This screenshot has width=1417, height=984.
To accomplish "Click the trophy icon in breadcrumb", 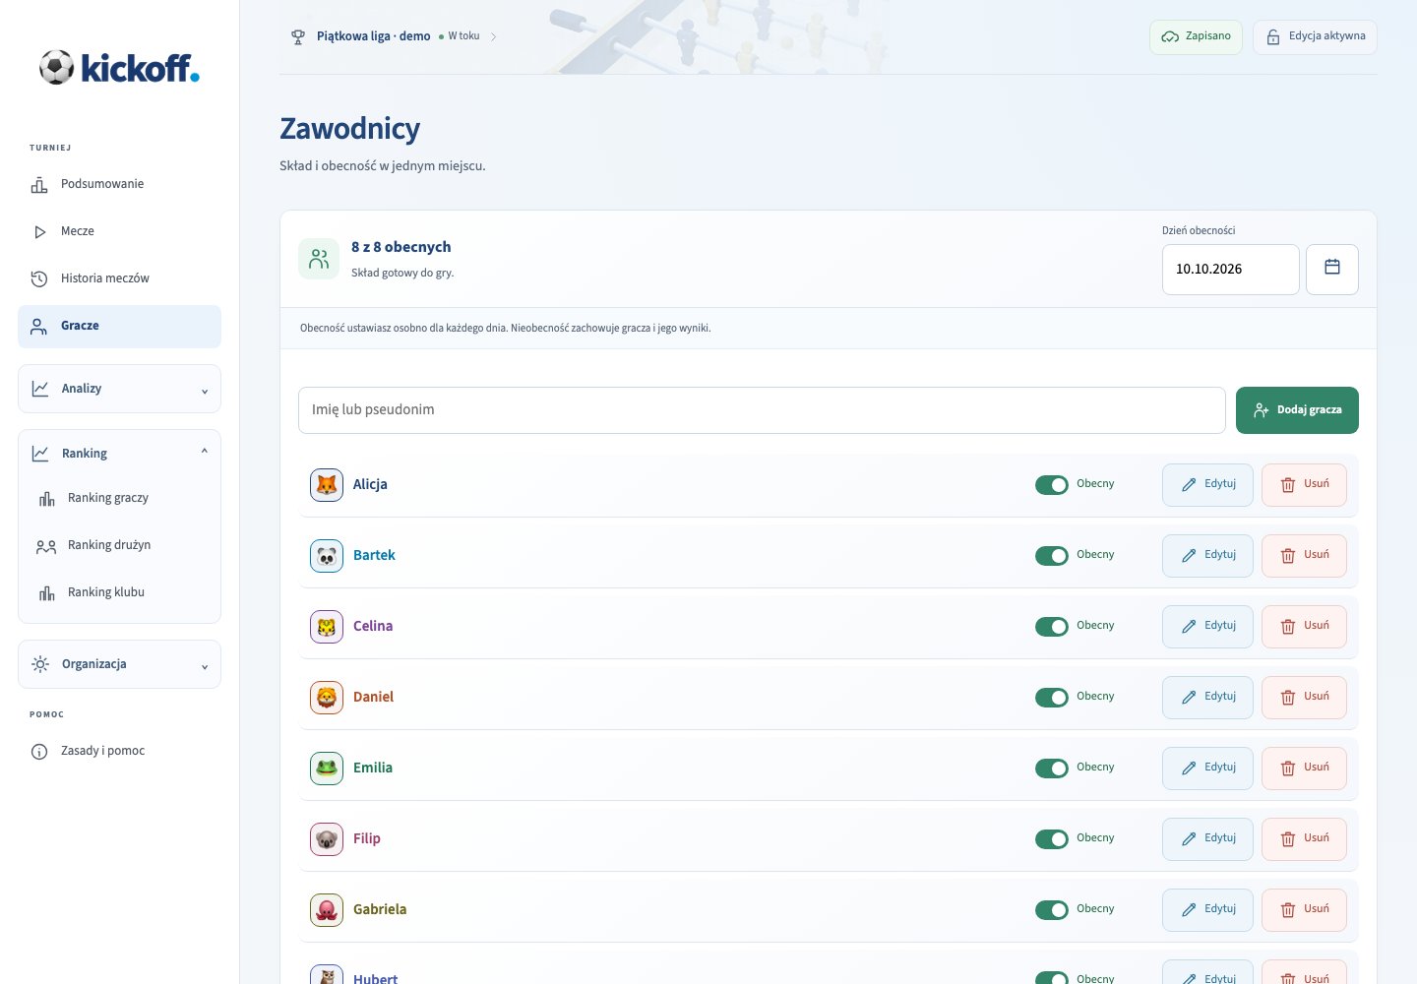I will [298, 37].
